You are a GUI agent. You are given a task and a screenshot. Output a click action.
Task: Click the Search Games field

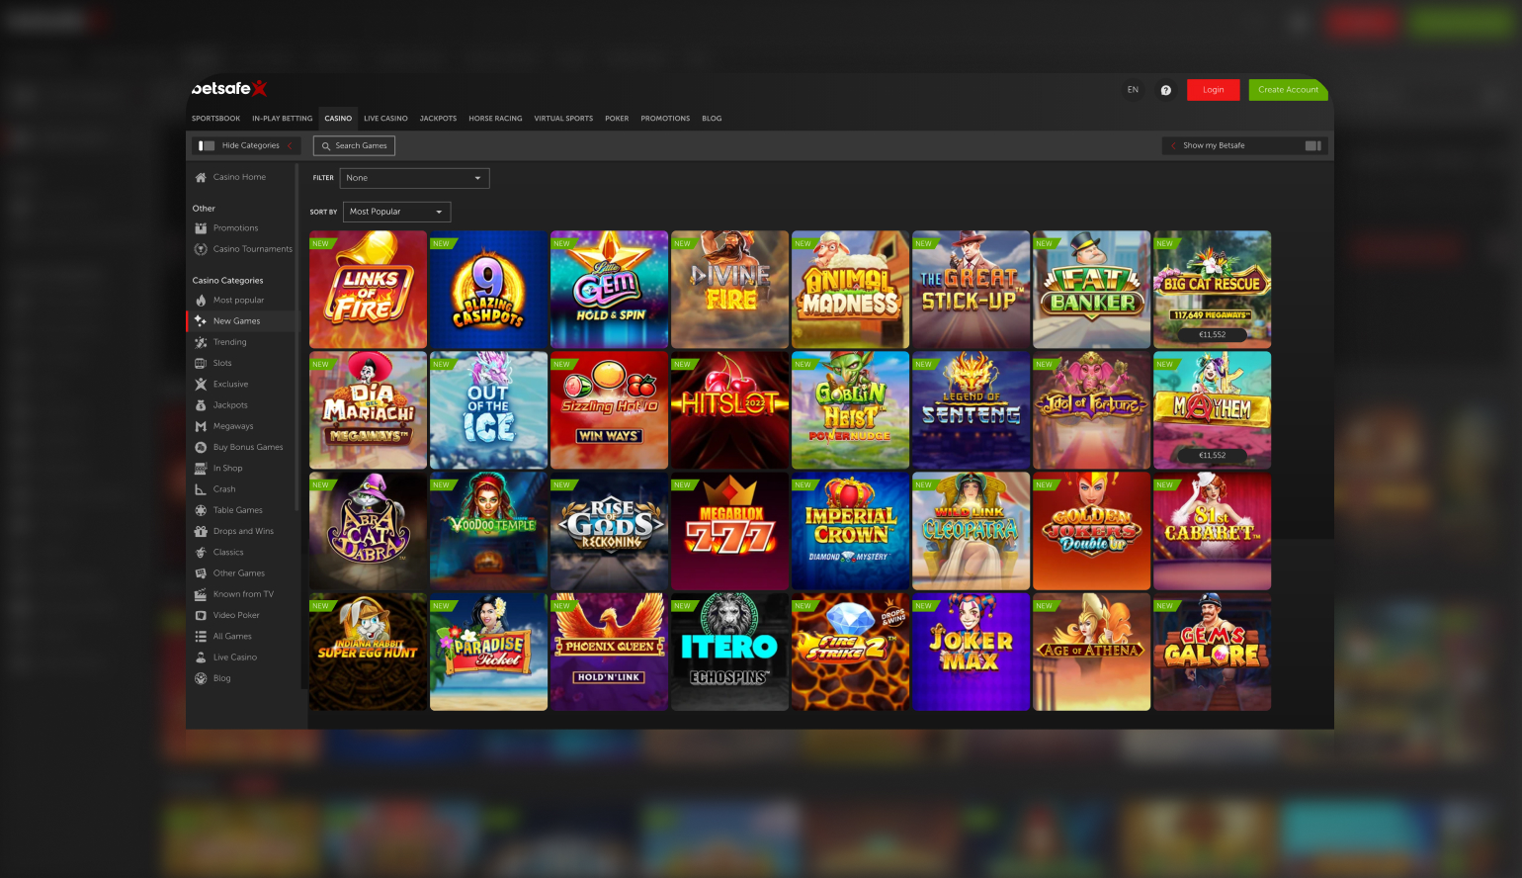tap(354, 145)
